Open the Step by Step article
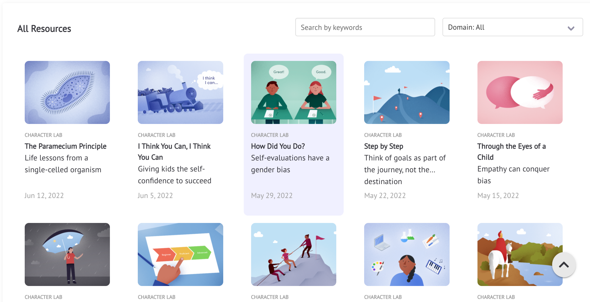This screenshot has height=302, width=590. click(383, 146)
